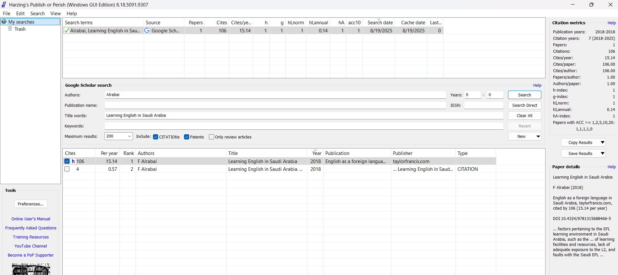This screenshot has height=275, width=618.
Task: Uncheck the CITATIONs include checkbox
Action: [x=156, y=137]
